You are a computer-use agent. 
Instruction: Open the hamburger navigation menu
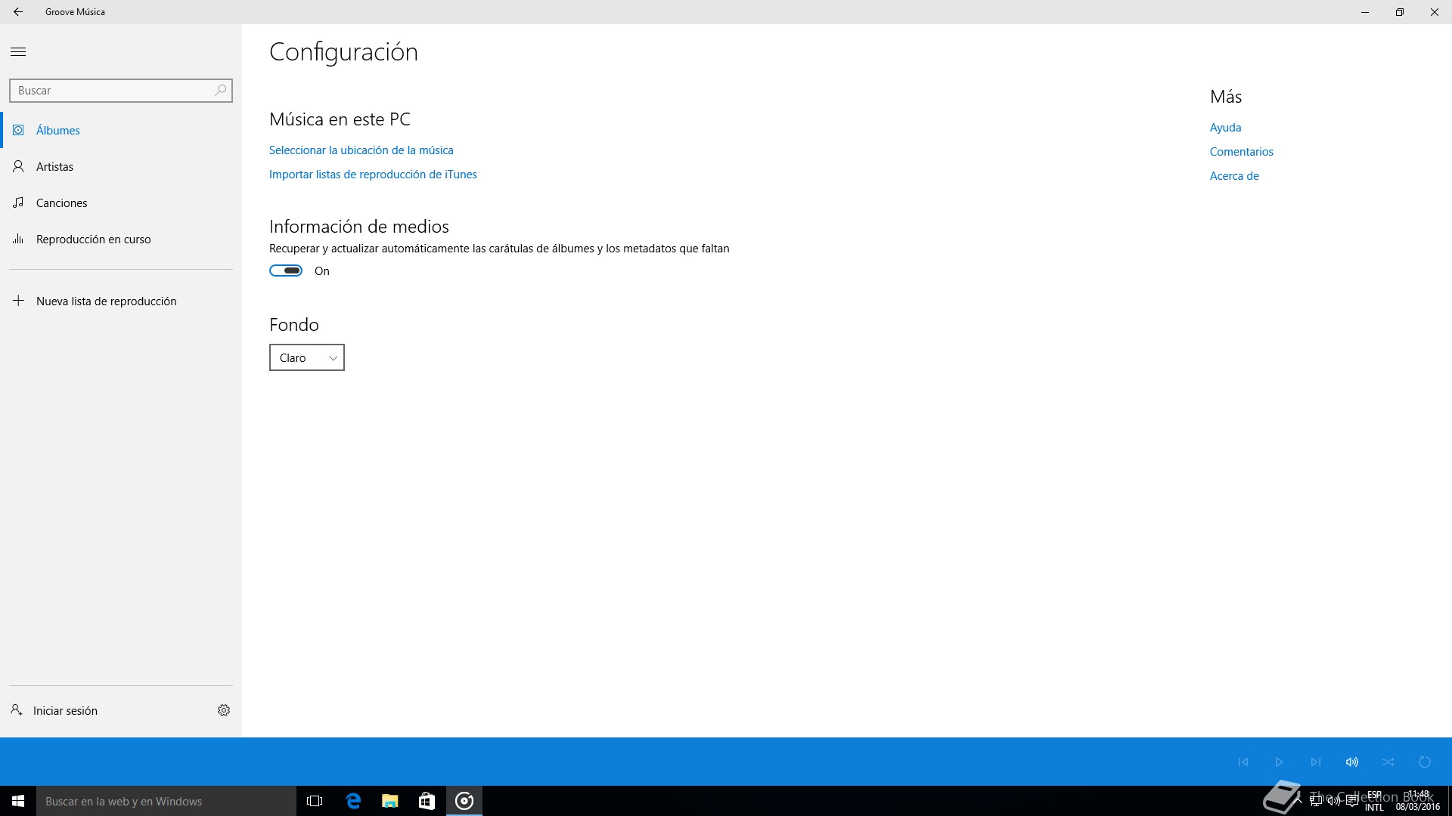(18, 52)
